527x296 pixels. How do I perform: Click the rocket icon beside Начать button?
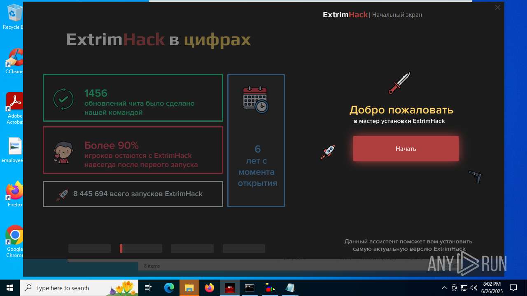(328, 152)
